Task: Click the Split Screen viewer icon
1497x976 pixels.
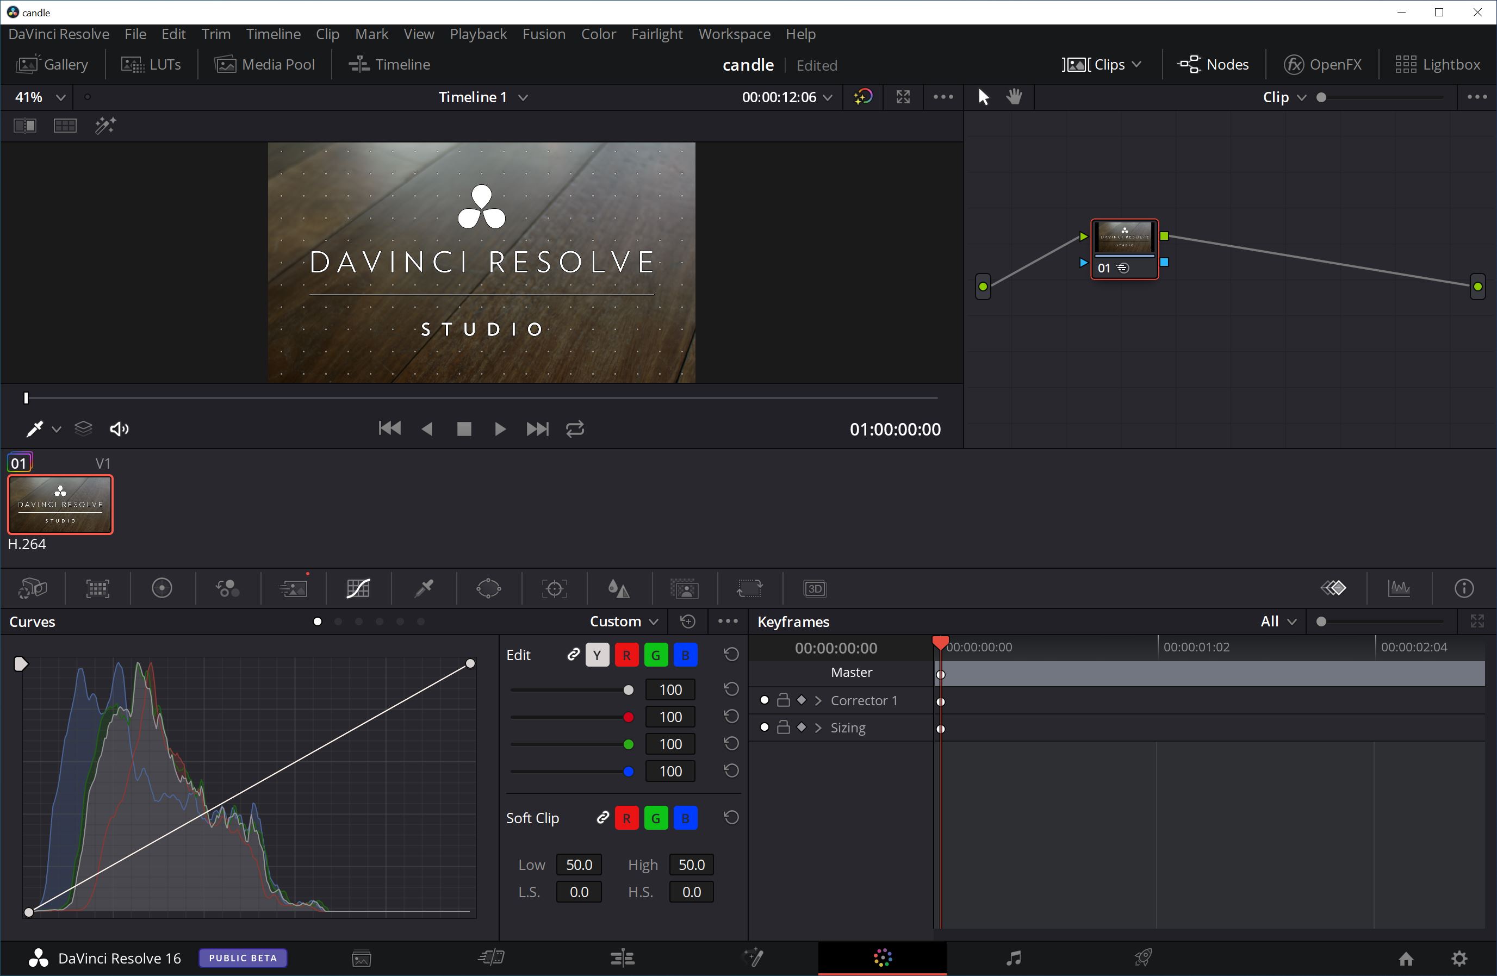Action: click(65, 126)
